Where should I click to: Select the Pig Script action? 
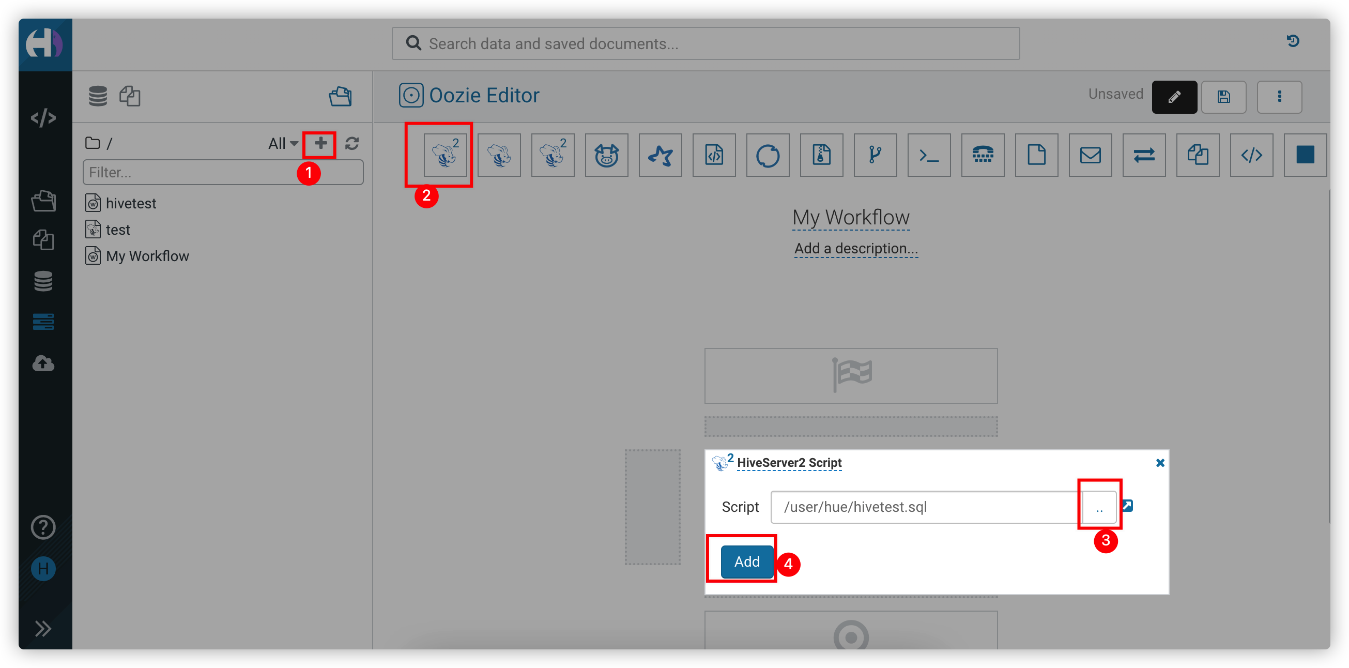coord(606,155)
